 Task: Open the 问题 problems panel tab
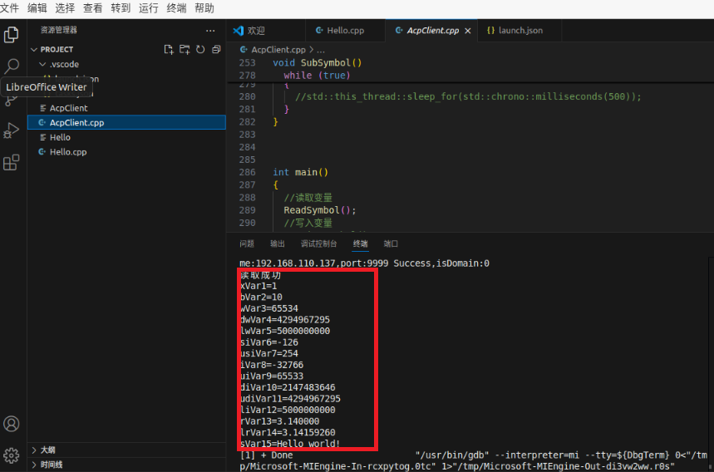click(247, 244)
